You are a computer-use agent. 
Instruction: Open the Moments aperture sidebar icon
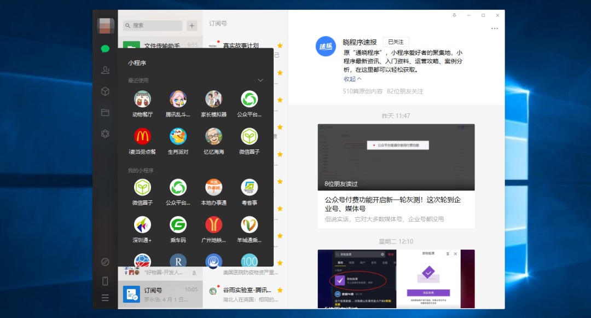click(x=105, y=134)
